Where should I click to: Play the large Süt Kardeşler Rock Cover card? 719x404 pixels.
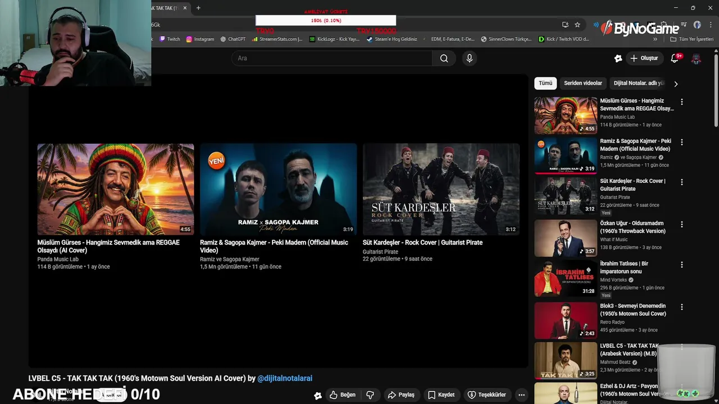click(441, 189)
